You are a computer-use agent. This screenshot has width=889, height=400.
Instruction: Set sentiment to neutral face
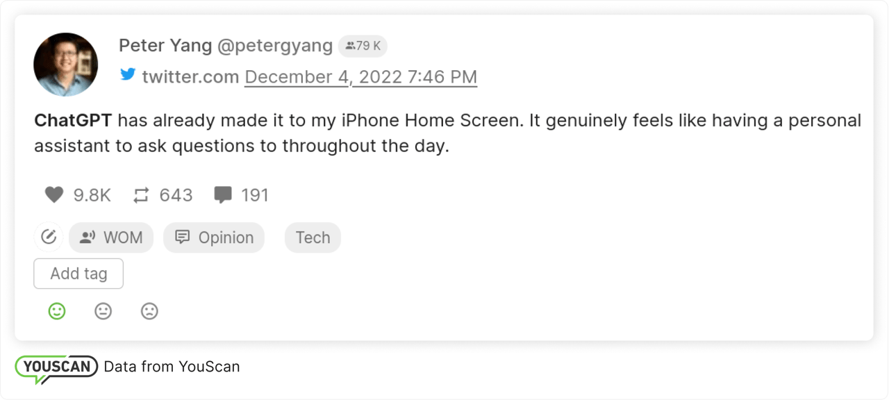pos(103,312)
